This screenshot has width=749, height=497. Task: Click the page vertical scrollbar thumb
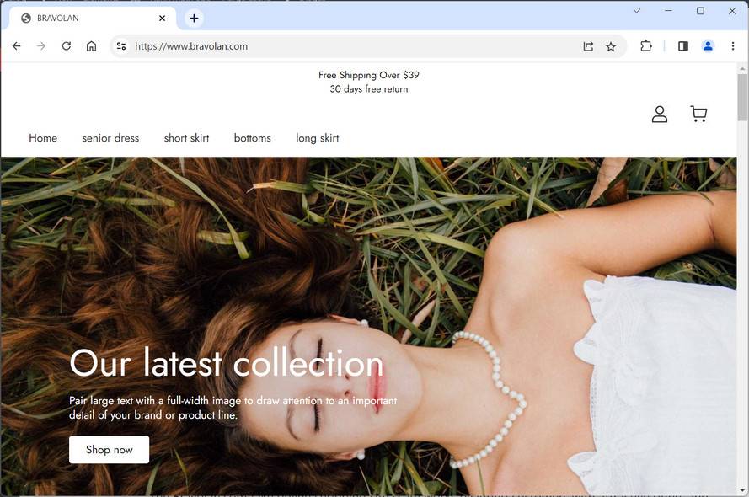(742, 98)
